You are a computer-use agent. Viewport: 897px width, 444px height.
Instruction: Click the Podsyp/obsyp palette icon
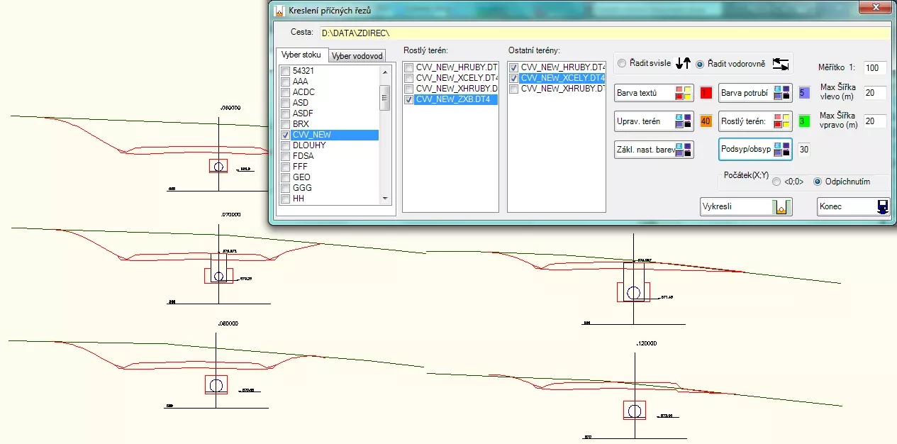tap(782, 150)
